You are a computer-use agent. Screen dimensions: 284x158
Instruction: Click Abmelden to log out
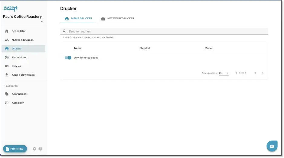point(18,103)
